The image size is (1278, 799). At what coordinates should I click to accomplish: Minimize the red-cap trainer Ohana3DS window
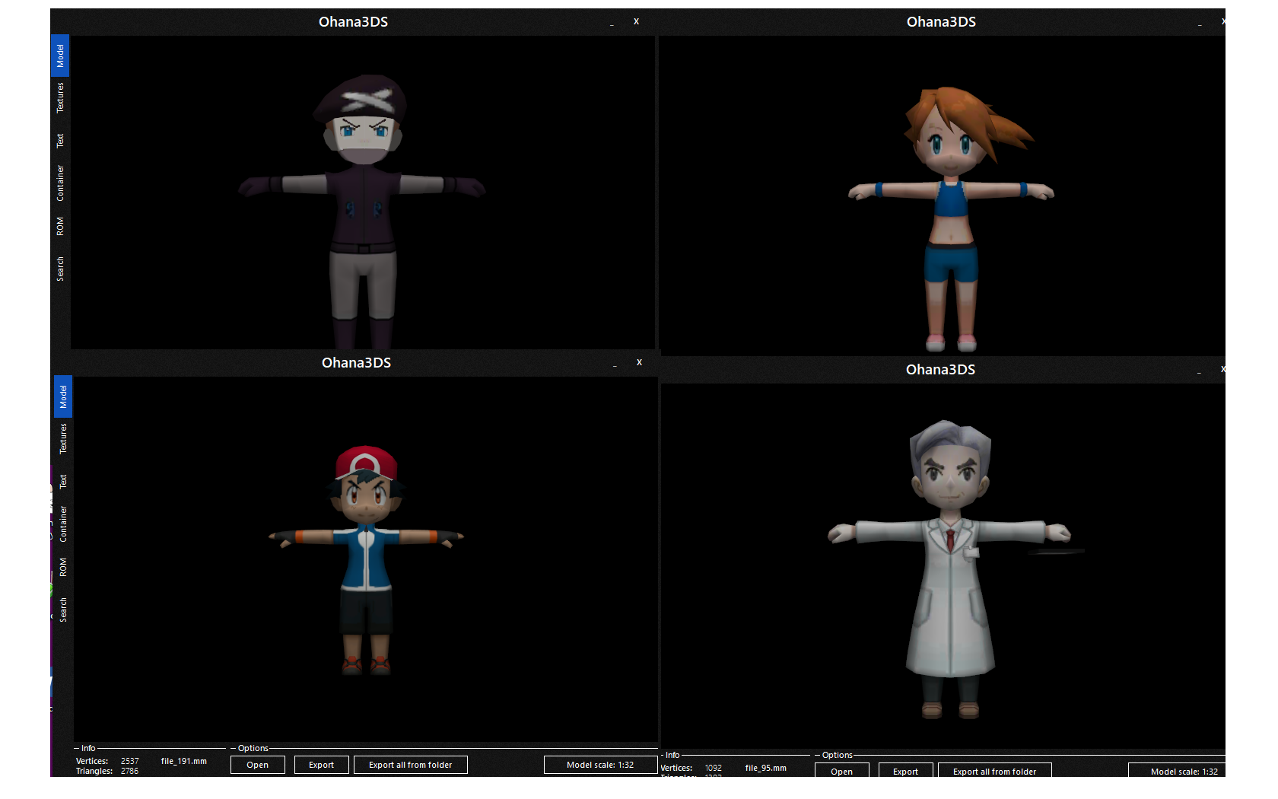point(615,364)
